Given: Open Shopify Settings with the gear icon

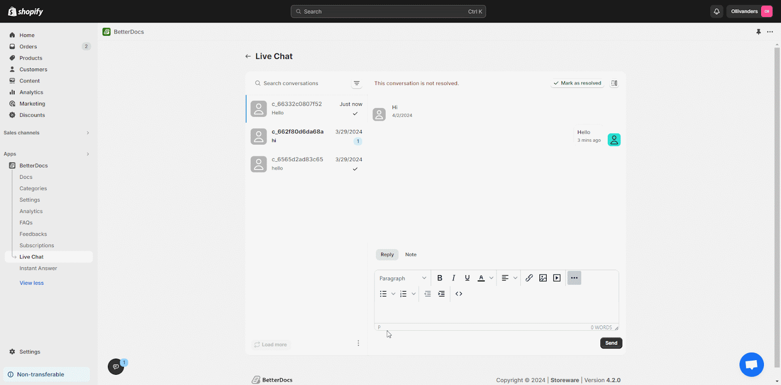Looking at the screenshot, I should pos(12,352).
